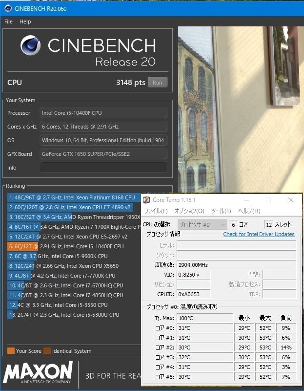Screen dimensions: 304x391
Task: Run the CPU benchmark
Action: [x=158, y=83]
